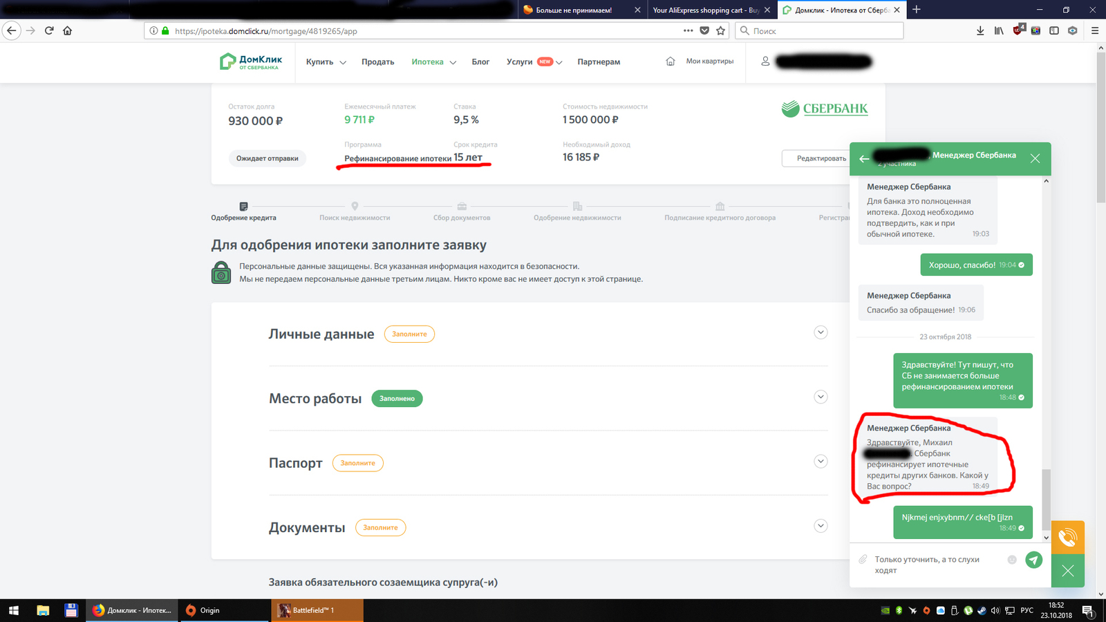Open Battlefield 1 taskbar item
Viewport: 1106px width, 622px height.
317,610
